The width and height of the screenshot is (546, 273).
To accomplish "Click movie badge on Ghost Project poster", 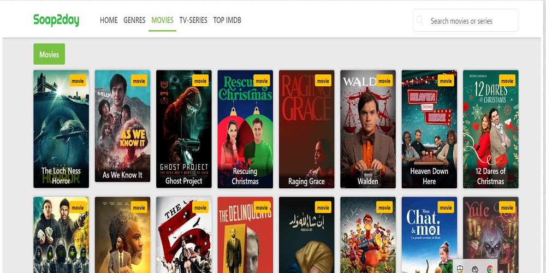I will [200, 81].
